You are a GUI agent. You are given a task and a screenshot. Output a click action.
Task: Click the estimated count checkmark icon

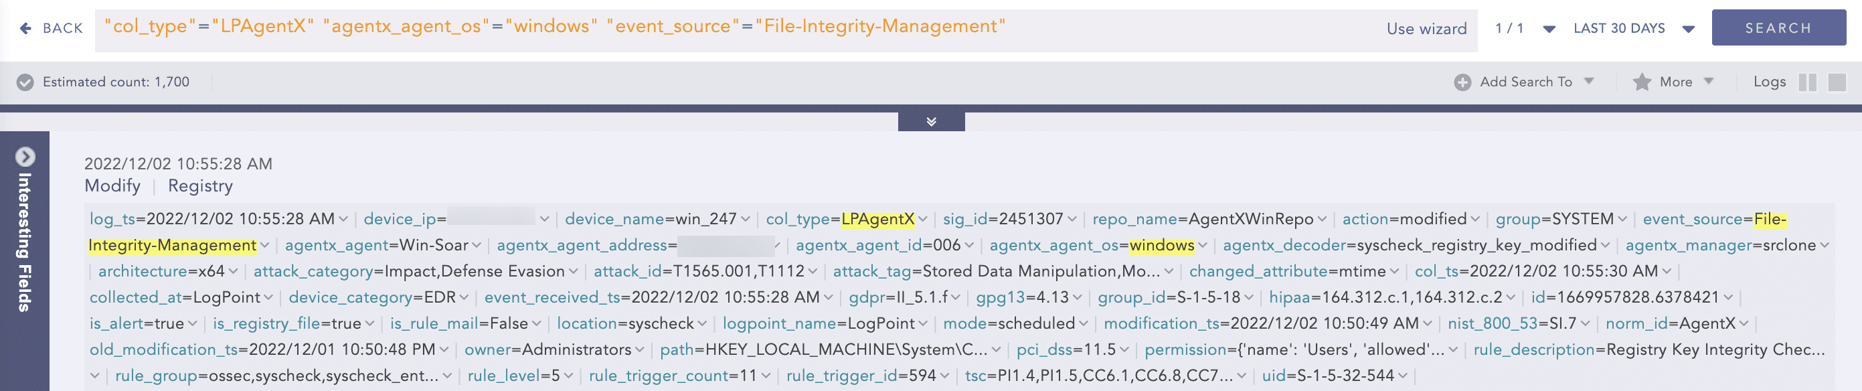[x=25, y=82]
